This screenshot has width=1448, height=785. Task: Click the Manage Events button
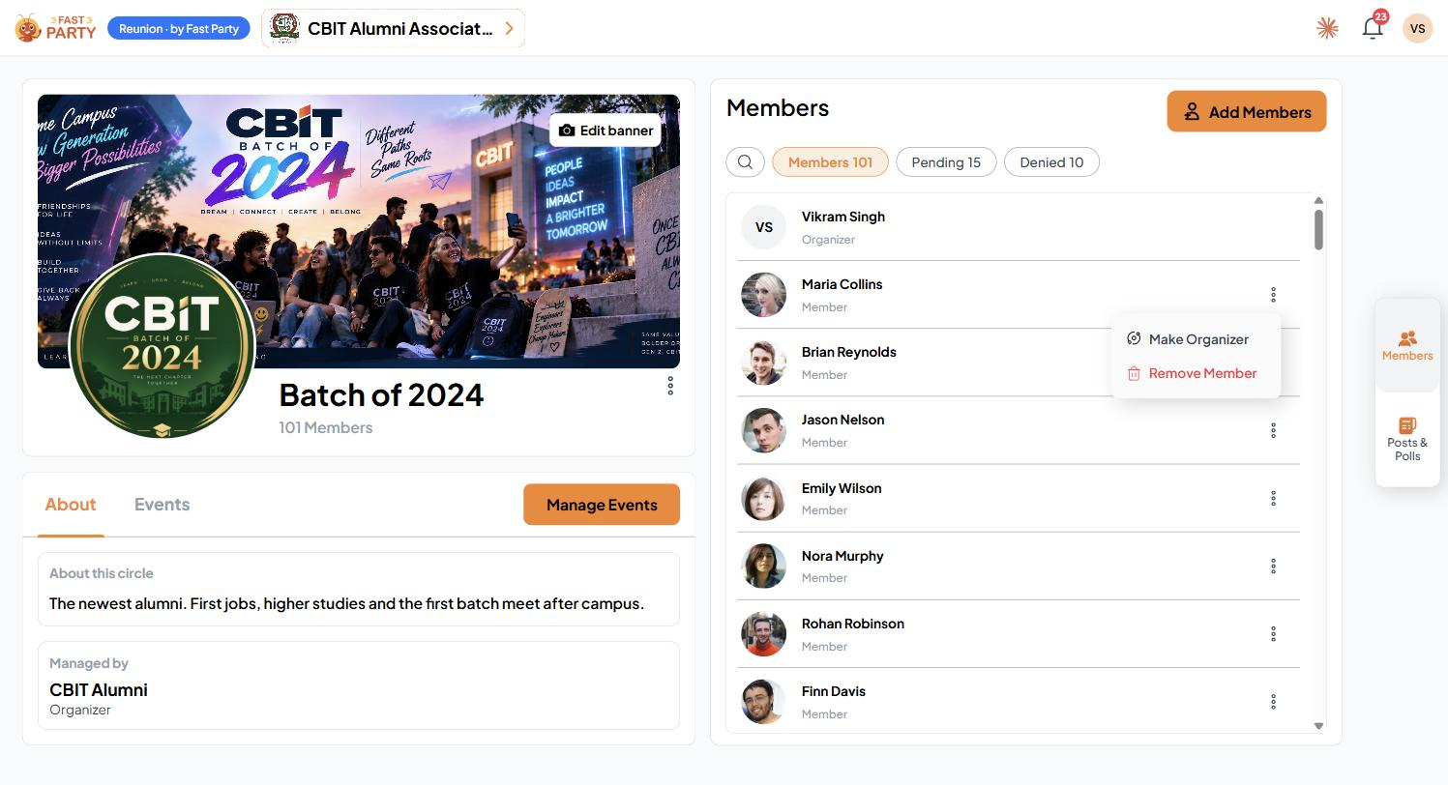(x=602, y=505)
